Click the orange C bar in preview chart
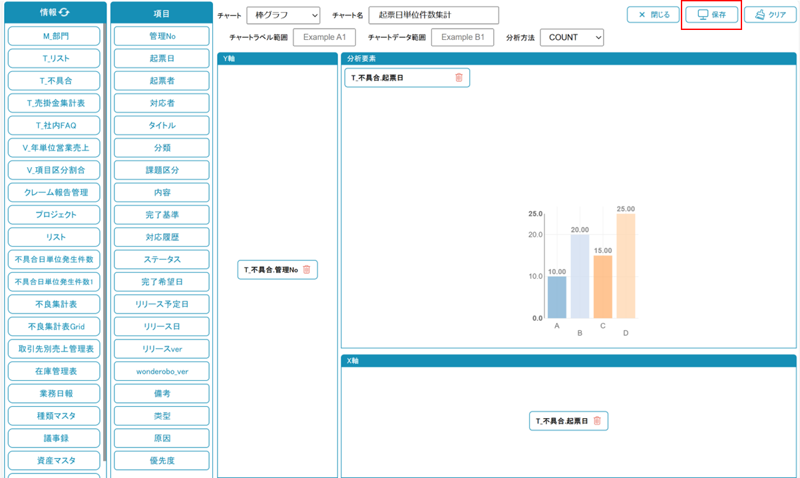The height and width of the screenshot is (478, 800). click(602, 286)
